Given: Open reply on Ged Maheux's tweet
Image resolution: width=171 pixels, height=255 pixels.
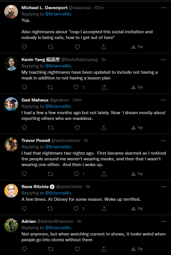Looking at the screenshot, I should tap(24, 128).
